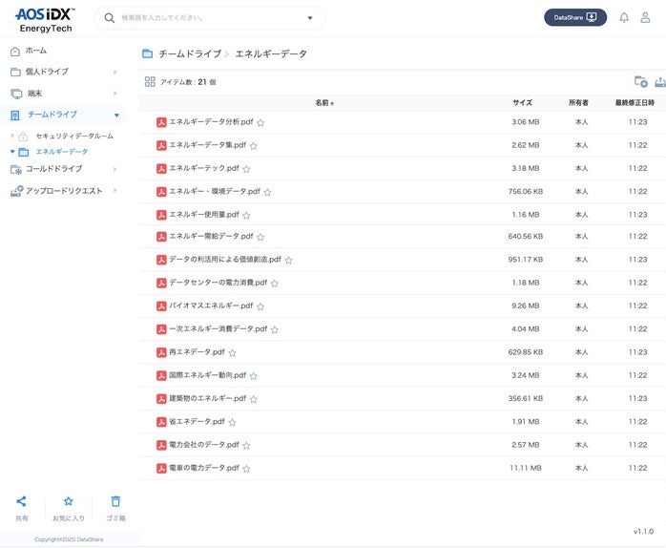Focus the search keyword input field
The height and width of the screenshot is (548, 666).
210,18
